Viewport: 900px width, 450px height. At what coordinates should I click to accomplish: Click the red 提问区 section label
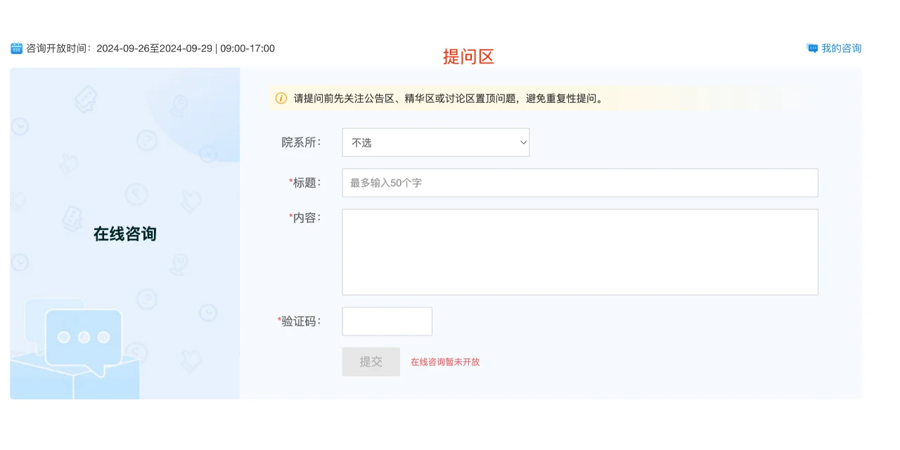(468, 56)
